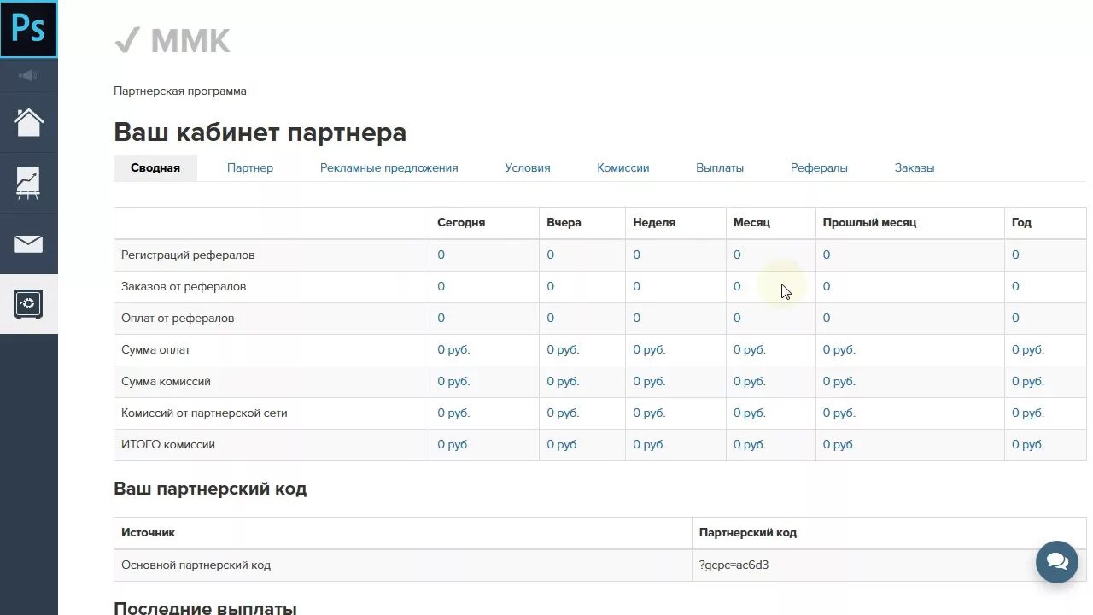Click the Партнерская программа breadcrumb text
This screenshot has height=615, width=1093.
click(x=179, y=91)
